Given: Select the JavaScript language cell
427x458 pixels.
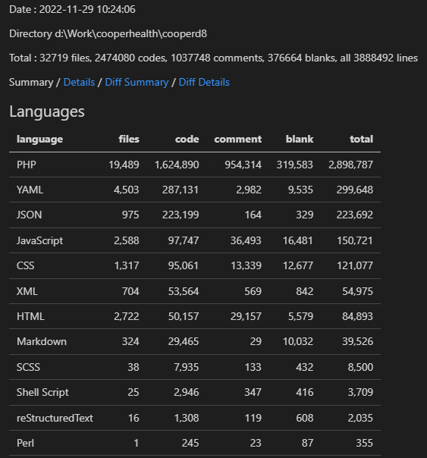Looking at the screenshot, I should click(39, 240).
